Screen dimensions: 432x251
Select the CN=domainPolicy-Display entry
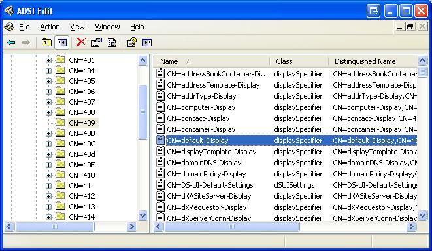[207, 174]
